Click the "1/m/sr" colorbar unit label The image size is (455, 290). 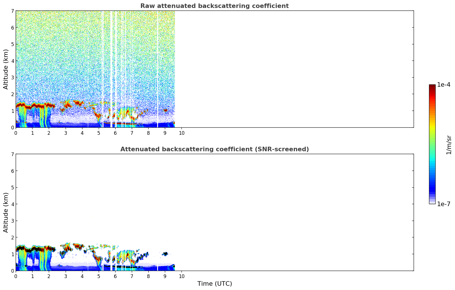(449, 145)
